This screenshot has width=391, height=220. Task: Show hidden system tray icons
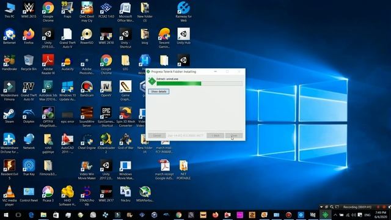[x=335, y=215]
